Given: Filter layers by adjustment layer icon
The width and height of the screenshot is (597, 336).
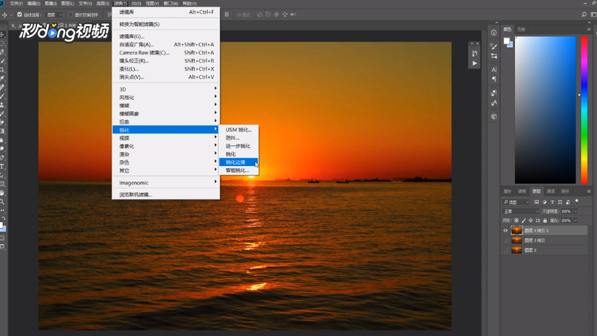Looking at the screenshot, I should (x=544, y=202).
